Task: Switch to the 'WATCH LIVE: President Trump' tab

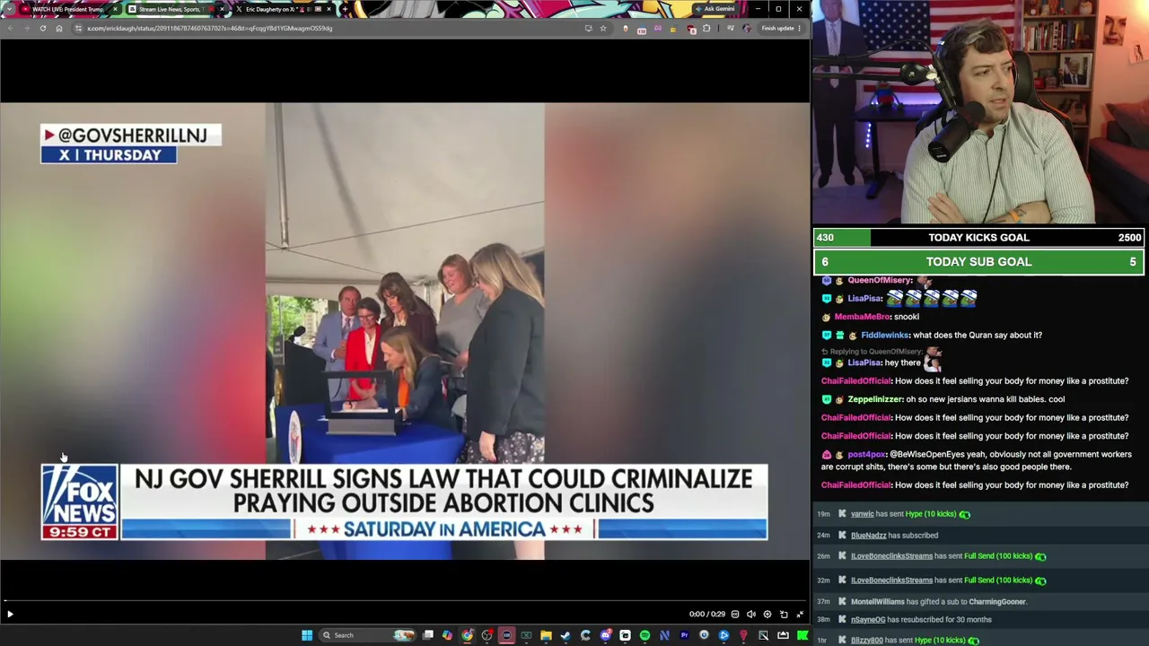Action: click(x=67, y=9)
